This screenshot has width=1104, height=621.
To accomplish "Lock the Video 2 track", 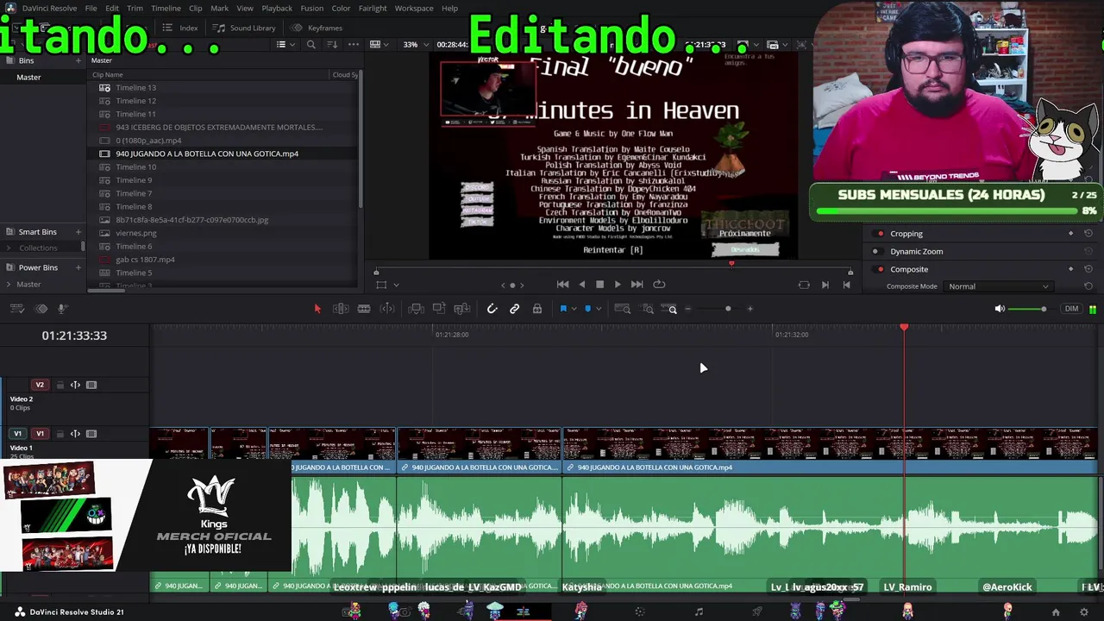I will [x=60, y=385].
